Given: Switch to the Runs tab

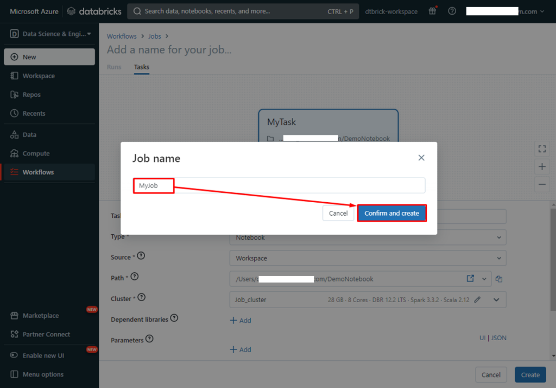Looking at the screenshot, I should [114, 67].
